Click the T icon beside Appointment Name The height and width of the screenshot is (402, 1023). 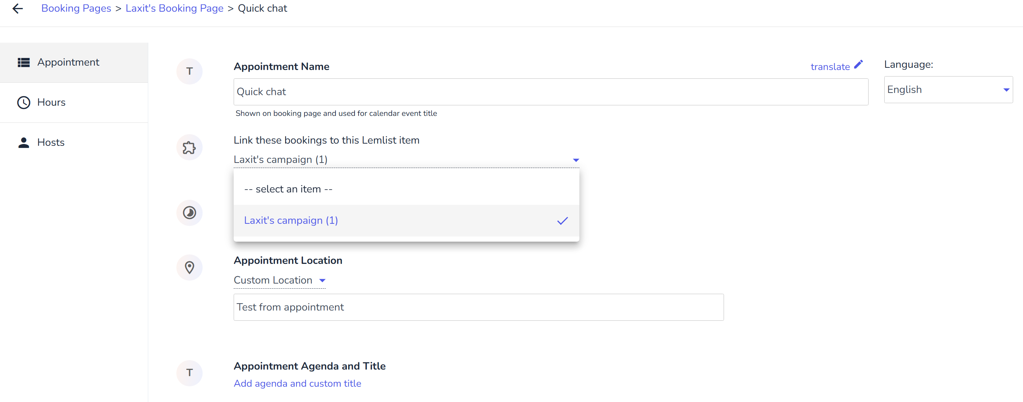pos(189,71)
